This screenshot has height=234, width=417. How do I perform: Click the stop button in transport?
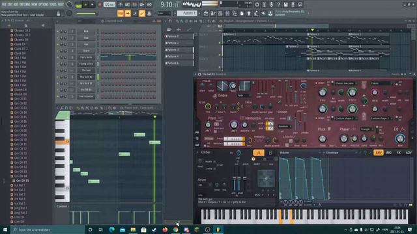click(x=92, y=5)
